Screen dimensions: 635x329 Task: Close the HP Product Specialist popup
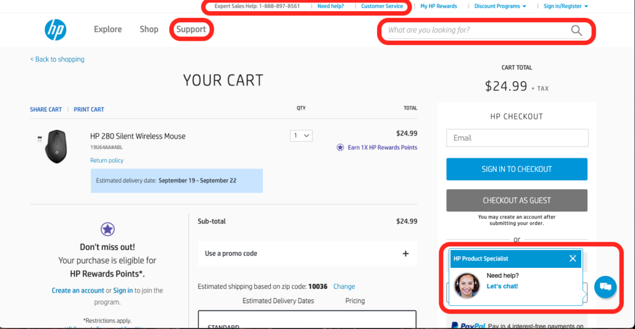pos(572,258)
